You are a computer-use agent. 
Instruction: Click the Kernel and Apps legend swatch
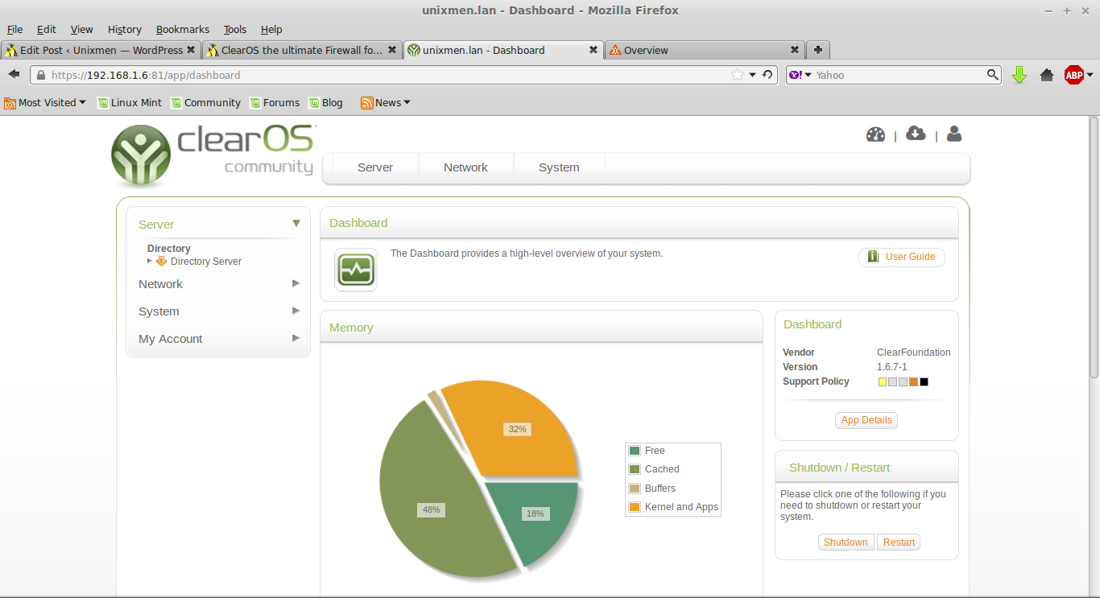point(635,507)
